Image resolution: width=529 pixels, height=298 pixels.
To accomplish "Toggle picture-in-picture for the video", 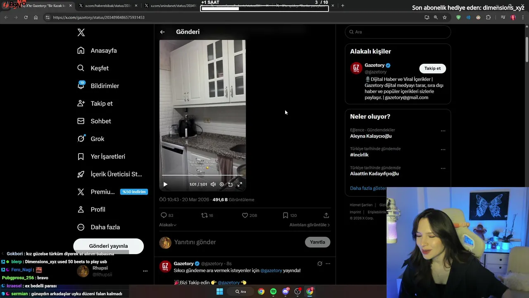I will pyautogui.click(x=231, y=185).
